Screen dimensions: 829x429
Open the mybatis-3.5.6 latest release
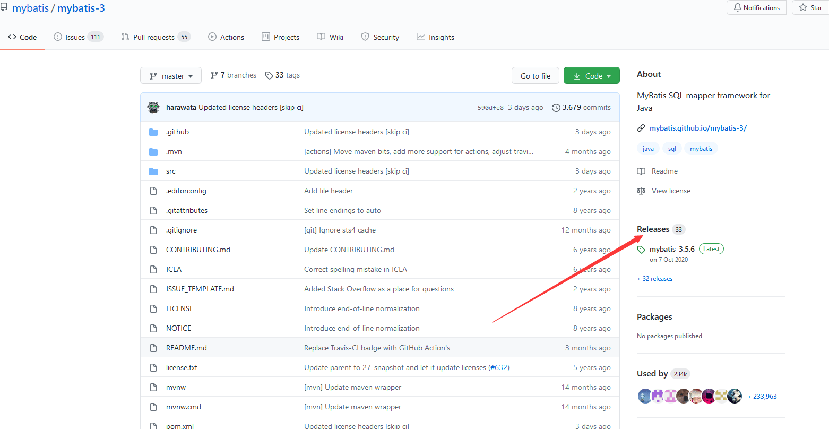tap(672, 250)
